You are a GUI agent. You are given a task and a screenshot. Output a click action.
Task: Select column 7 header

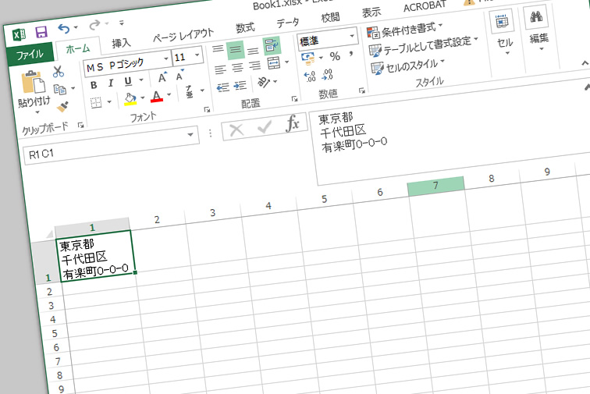435,186
